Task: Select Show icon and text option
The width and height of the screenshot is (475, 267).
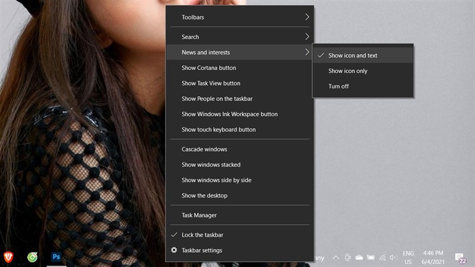Action: click(x=363, y=55)
